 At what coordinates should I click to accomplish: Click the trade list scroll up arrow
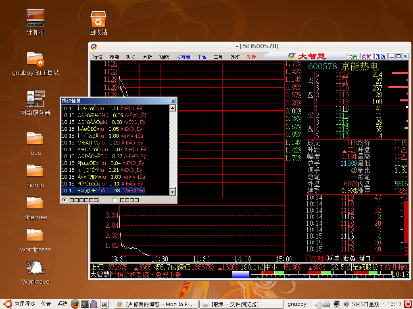[x=406, y=198]
